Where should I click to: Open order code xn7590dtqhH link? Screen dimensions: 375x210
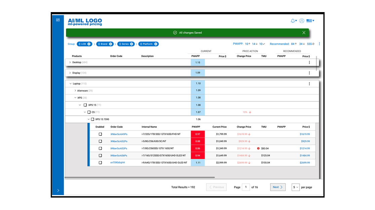117,163
